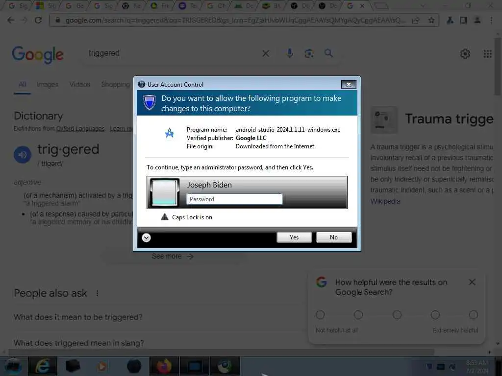Switch to Shopping results tab
This screenshot has width=502, height=376.
click(116, 84)
